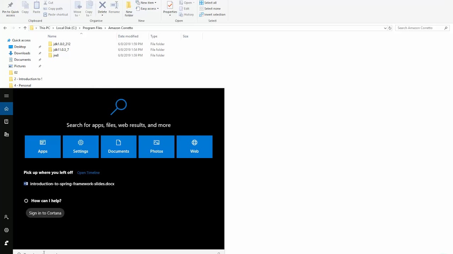The height and width of the screenshot is (254, 453).
Task: Open Desktop in navigation pane
Action: 20,47
